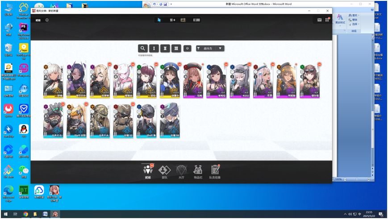Select the white-haired dark-skinned character card

tap(53, 81)
